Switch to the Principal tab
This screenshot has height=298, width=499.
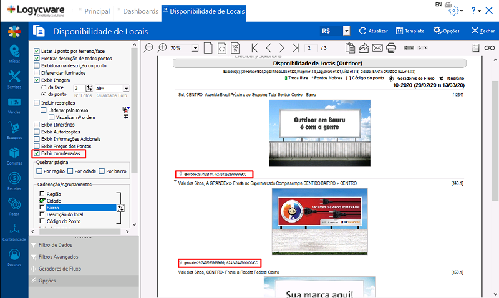pos(97,11)
